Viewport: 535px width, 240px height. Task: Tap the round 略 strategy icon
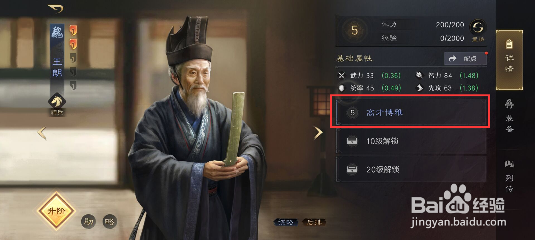[x=110, y=221]
